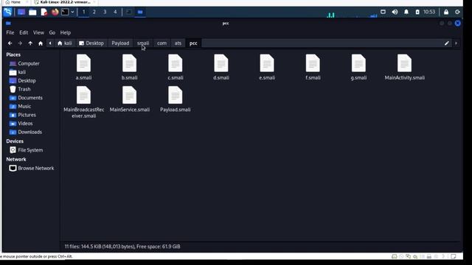This screenshot has height=265, width=472.
Task: Select the b.smali file icon
Action: 130,63
